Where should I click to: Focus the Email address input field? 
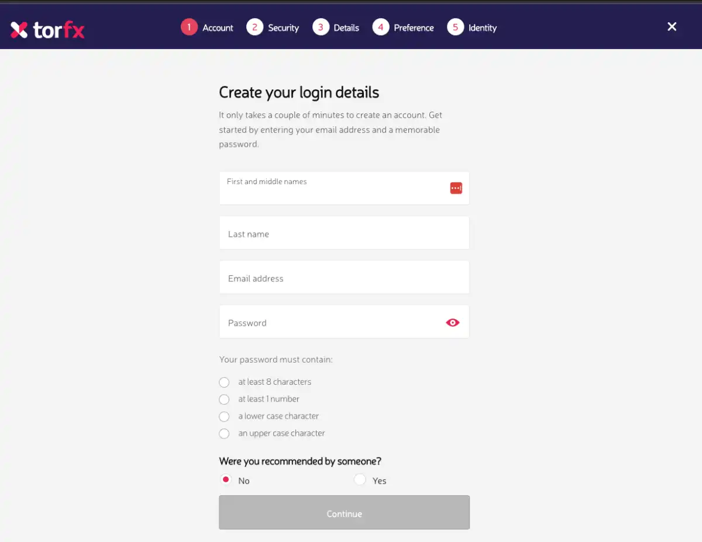344,277
